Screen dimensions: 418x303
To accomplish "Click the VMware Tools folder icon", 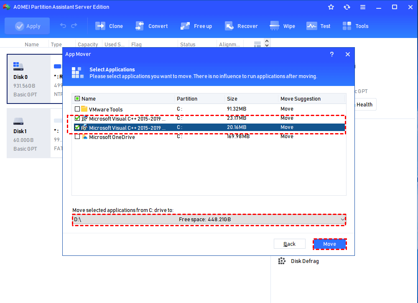I will coord(84,109).
